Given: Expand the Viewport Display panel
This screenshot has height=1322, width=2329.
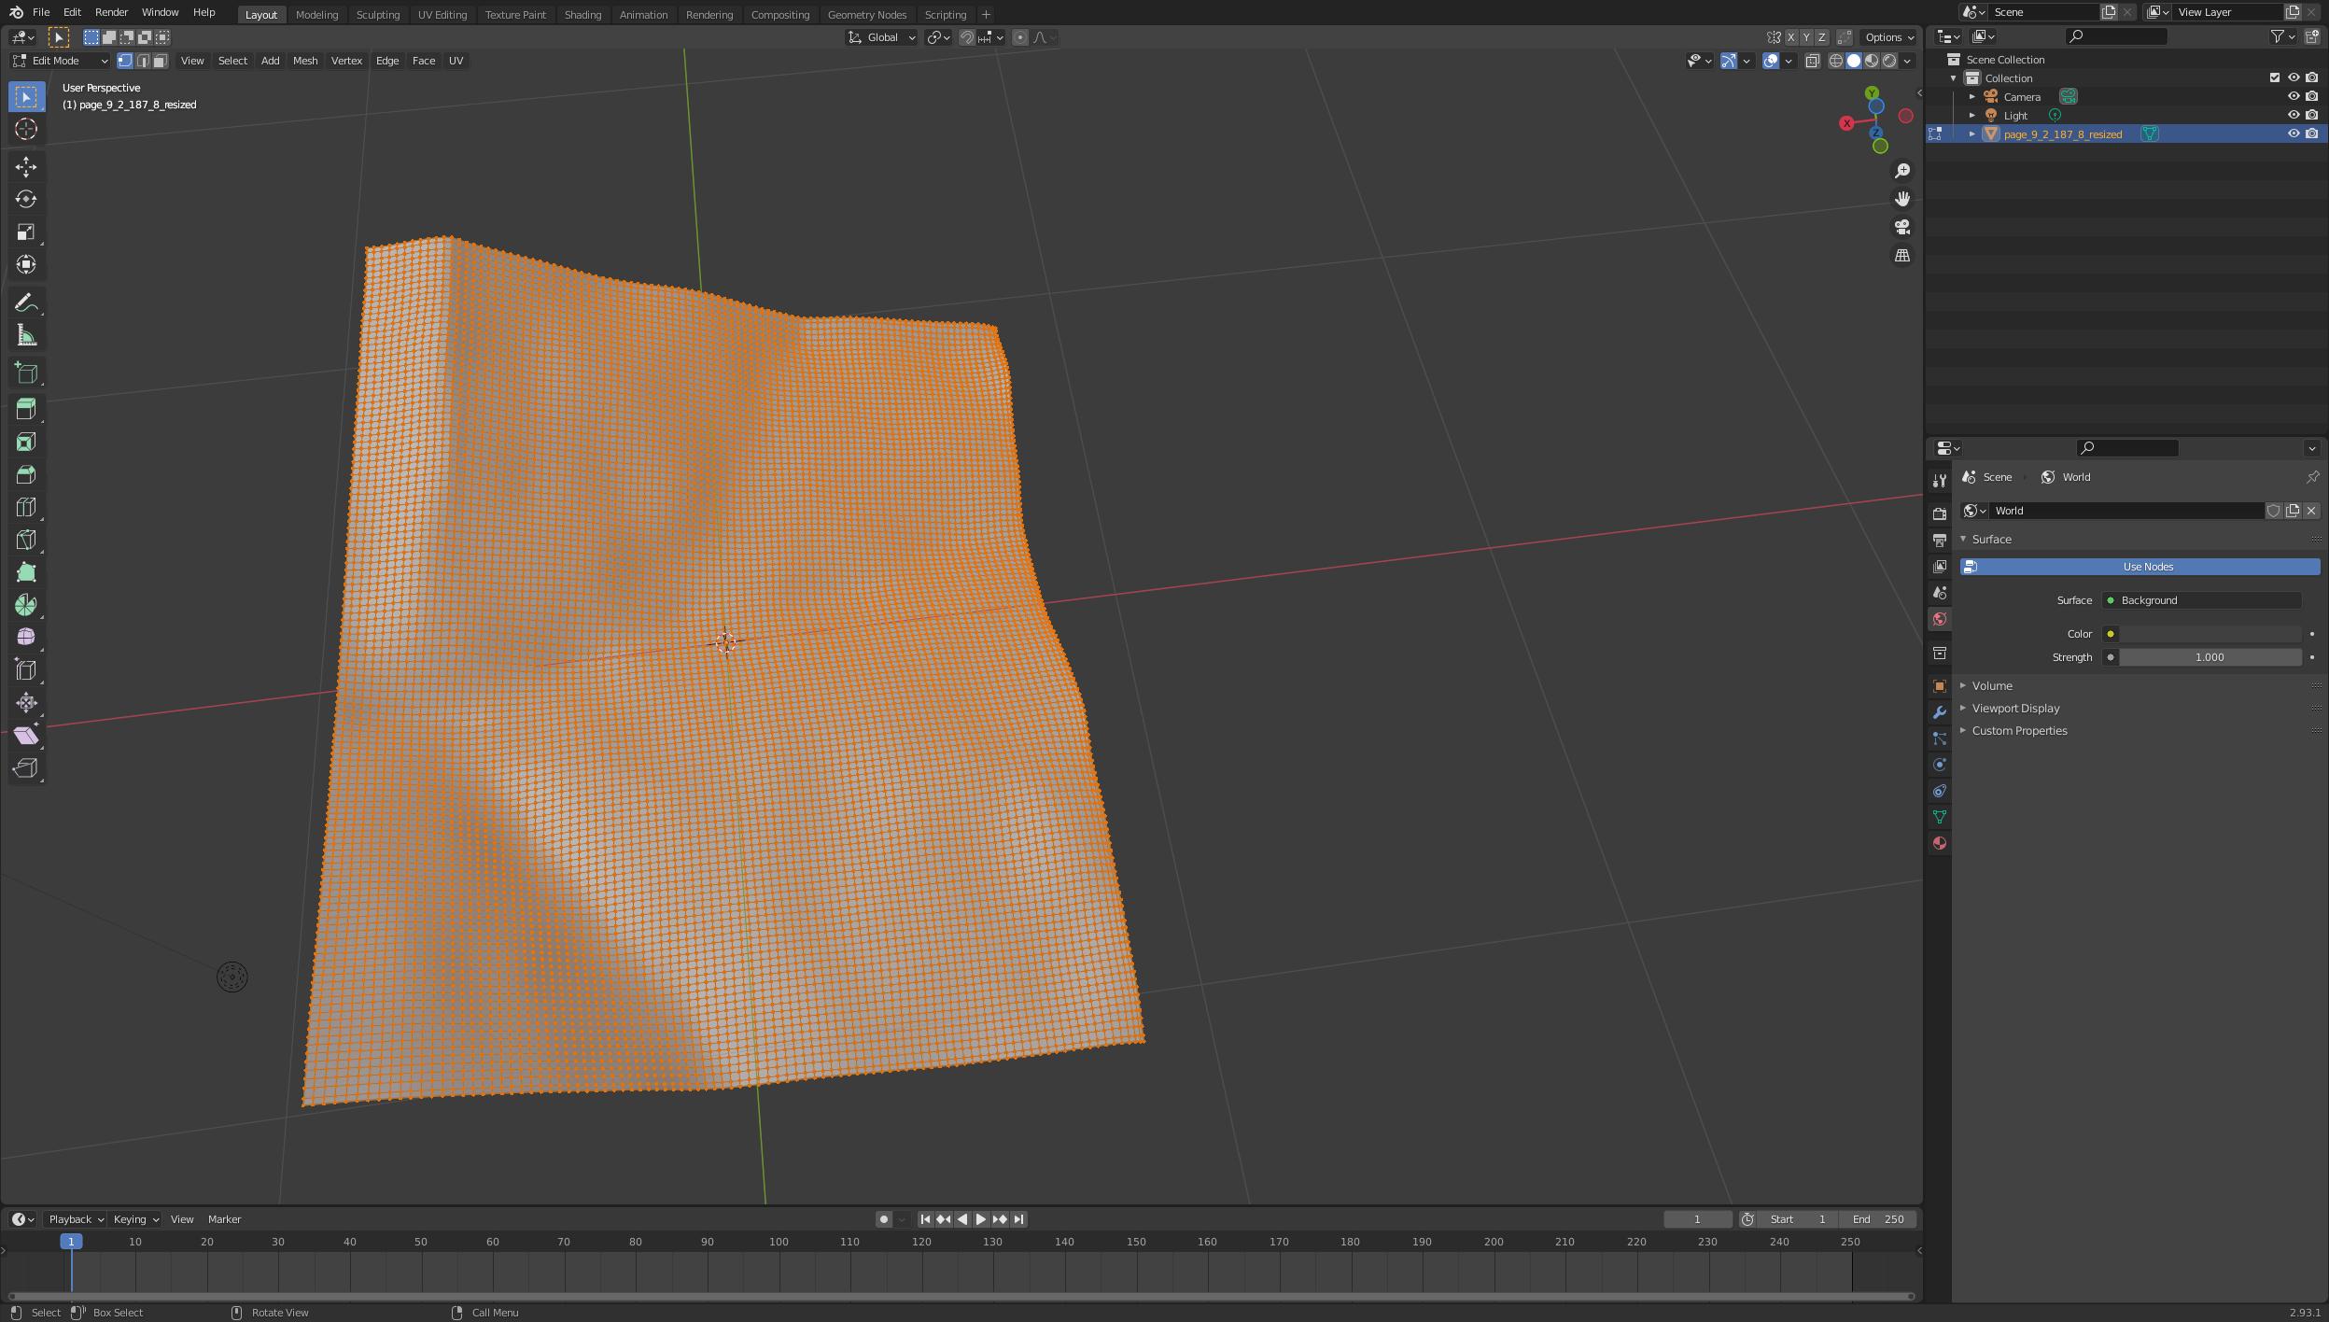Looking at the screenshot, I should [2015, 708].
